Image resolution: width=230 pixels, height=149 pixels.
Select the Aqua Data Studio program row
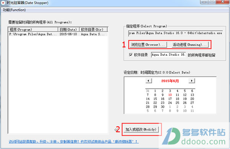58,34
